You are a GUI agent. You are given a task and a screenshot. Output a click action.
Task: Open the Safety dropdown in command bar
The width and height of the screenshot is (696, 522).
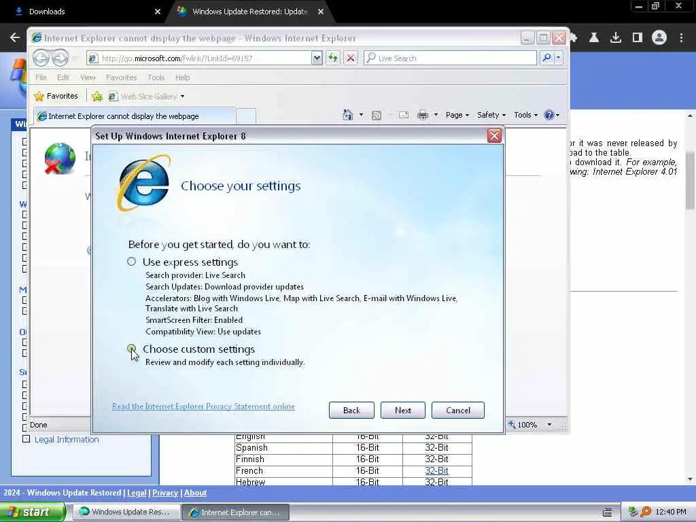pos(491,115)
